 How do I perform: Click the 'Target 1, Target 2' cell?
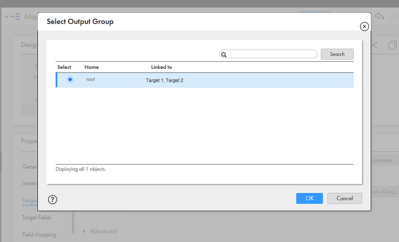[165, 81]
